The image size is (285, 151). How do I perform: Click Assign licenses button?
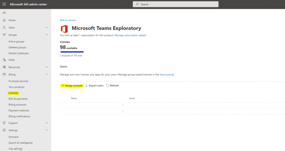tap(72, 86)
